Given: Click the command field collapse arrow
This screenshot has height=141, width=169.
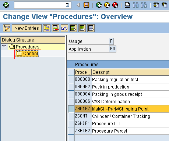Looking at the screenshot, I should pos(78,5).
